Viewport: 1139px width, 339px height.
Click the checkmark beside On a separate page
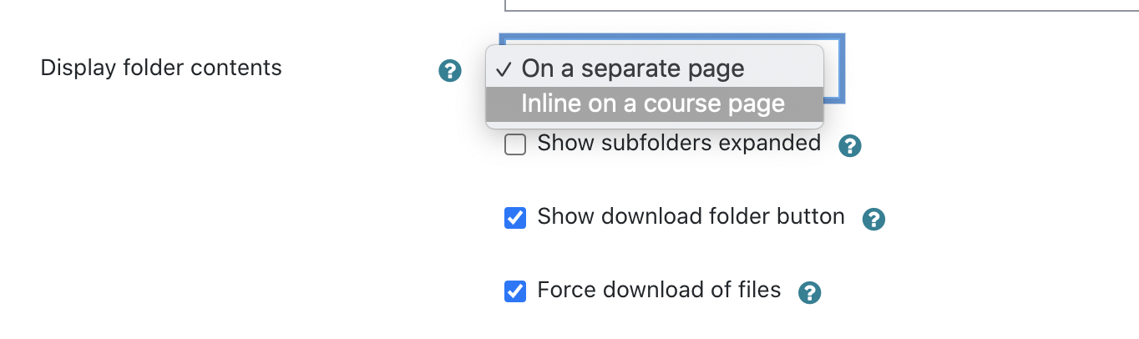504,69
